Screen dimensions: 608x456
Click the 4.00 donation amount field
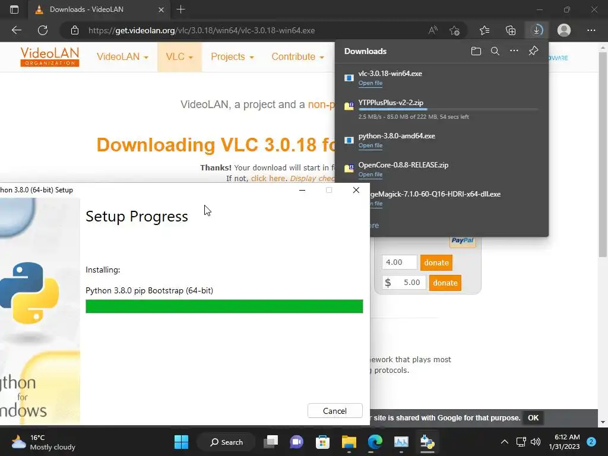point(400,262)
